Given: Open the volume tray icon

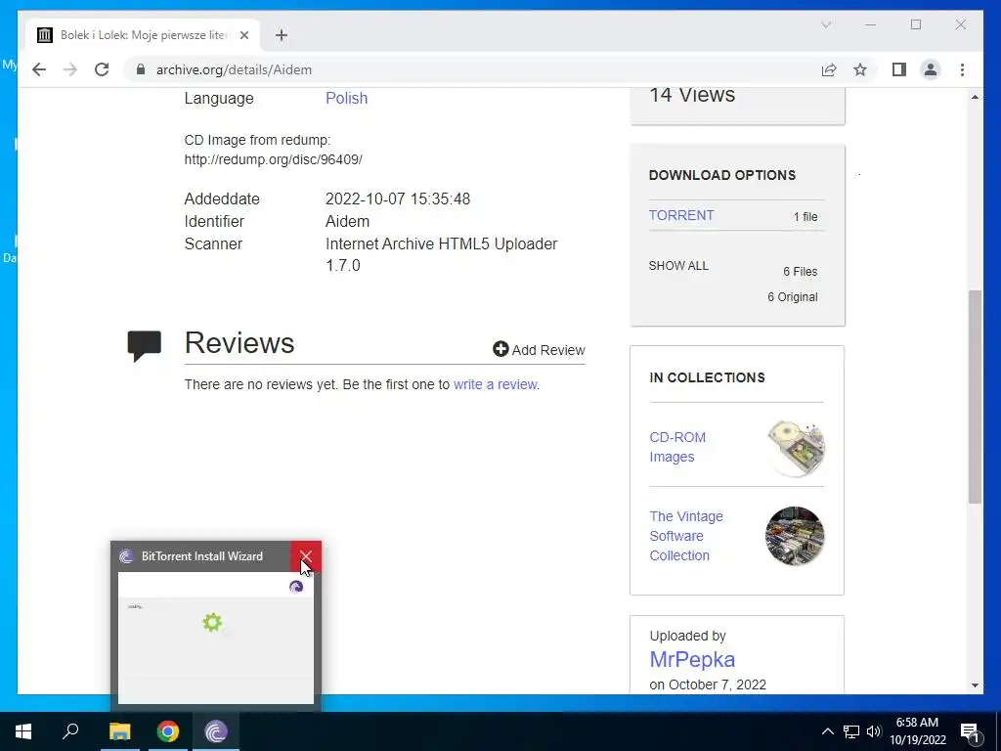Looking at the screenshot, I should coord(874,731).
